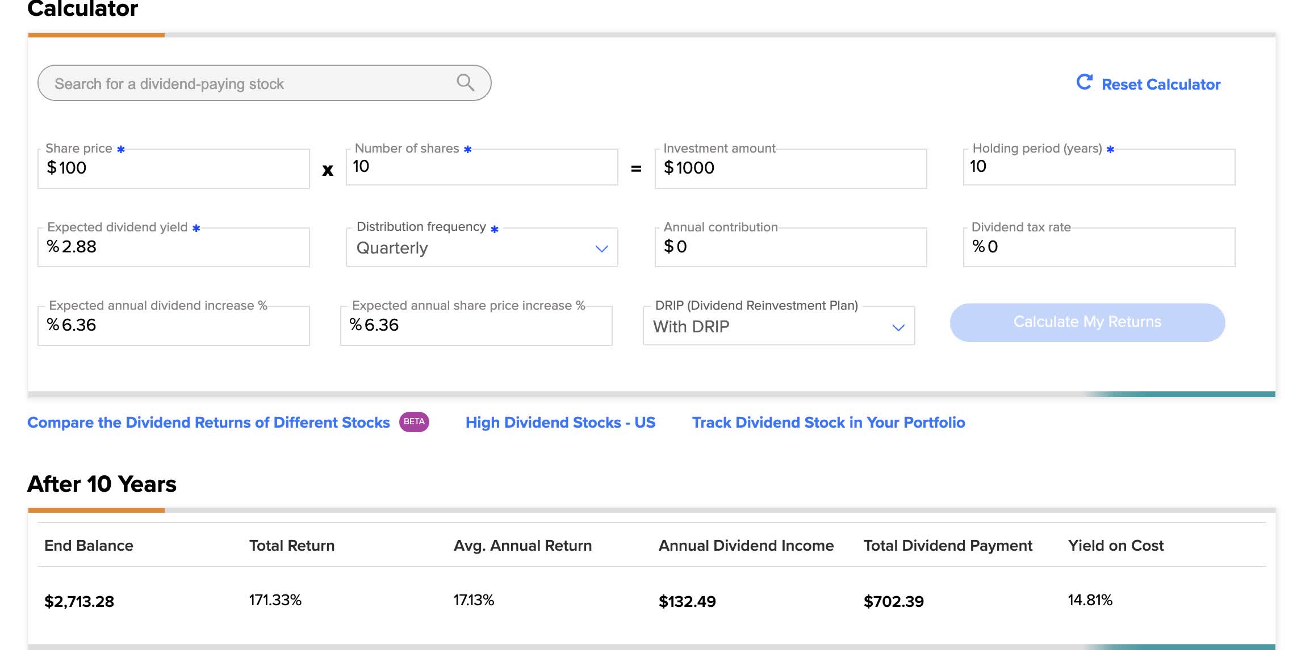
Task: Click the Expected dividend yield field
Action: (x=173, y=247)
